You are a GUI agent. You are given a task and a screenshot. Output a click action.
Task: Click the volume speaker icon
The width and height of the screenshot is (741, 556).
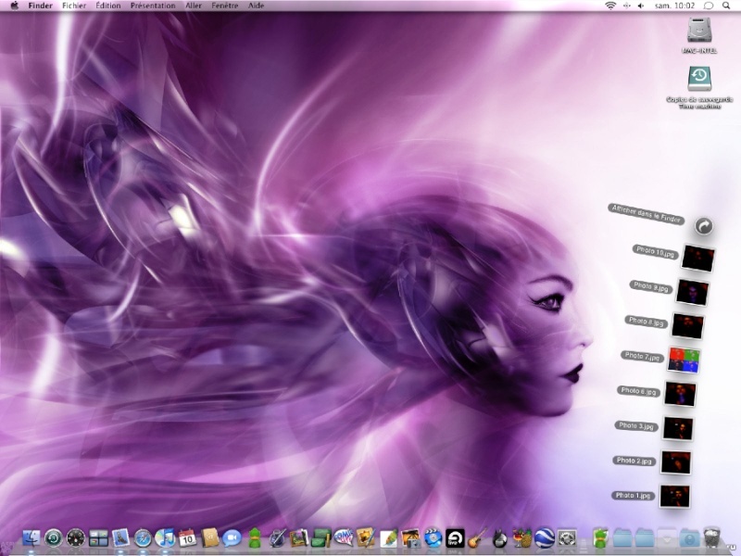[641, 6]
